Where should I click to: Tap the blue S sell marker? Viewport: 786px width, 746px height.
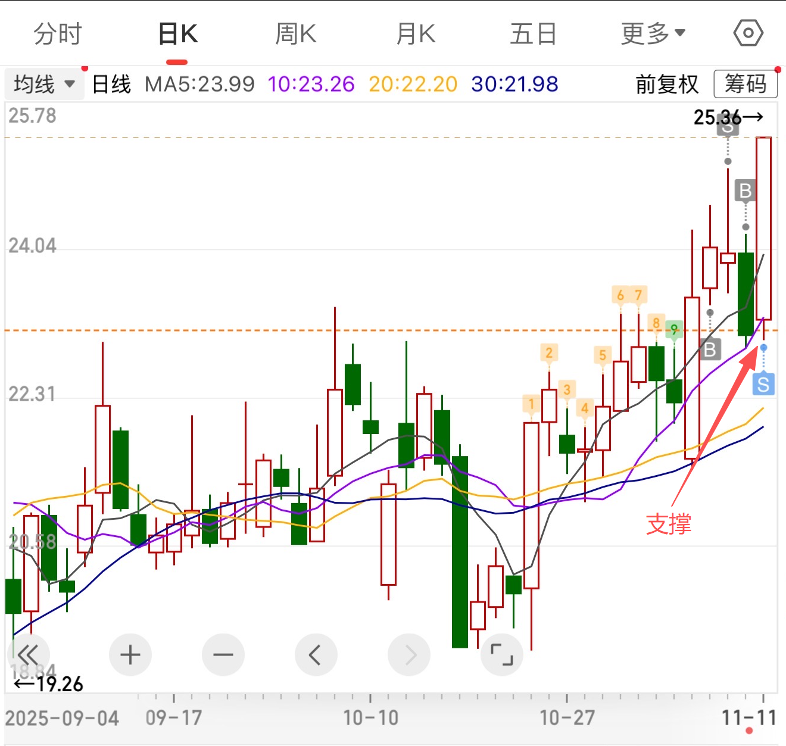click(x=763, y=384)
